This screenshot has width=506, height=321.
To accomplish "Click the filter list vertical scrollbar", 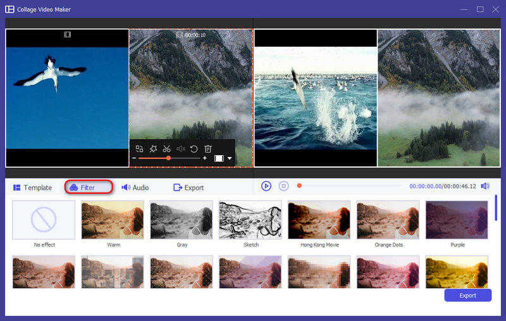I will click(496, 208).
